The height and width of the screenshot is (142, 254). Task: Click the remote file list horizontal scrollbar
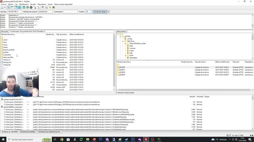[x=185, y=90]
